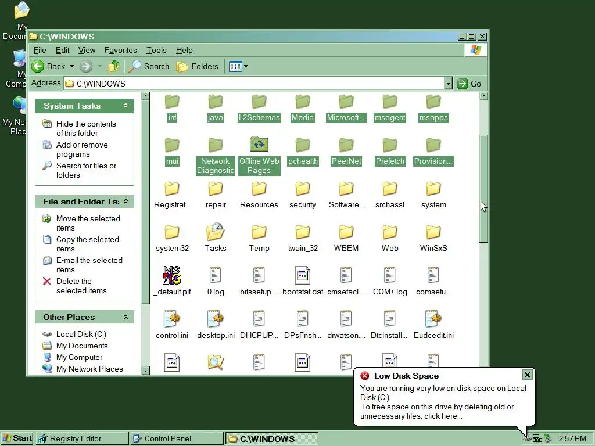Select the bootstat.dat file
The image size is (595, 446).
[x=303, y=281]
